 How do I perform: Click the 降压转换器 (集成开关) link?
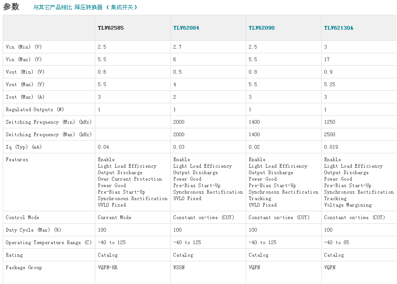(x=105, y=7)
